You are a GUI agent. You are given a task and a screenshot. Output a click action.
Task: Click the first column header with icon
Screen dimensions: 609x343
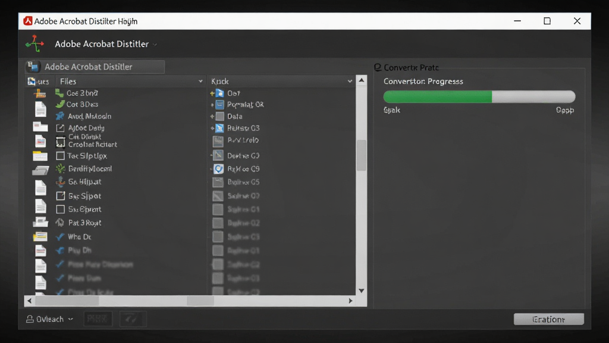click(x=40, y=81)
